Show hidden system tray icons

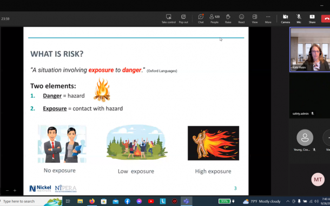tap(288, 201)
